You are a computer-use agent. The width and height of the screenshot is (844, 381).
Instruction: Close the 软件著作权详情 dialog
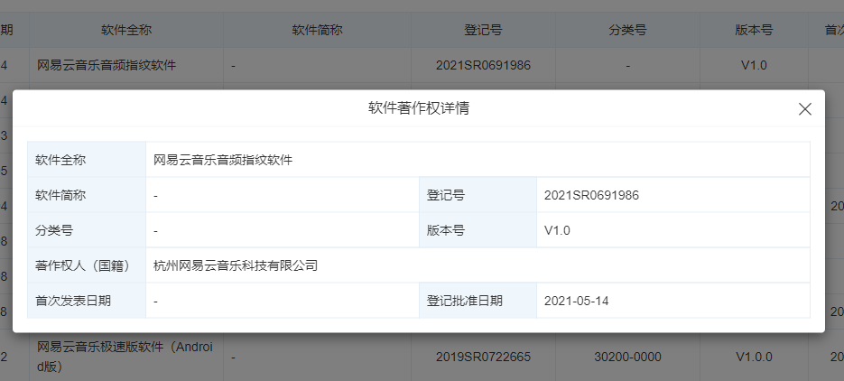click(805, 109)
